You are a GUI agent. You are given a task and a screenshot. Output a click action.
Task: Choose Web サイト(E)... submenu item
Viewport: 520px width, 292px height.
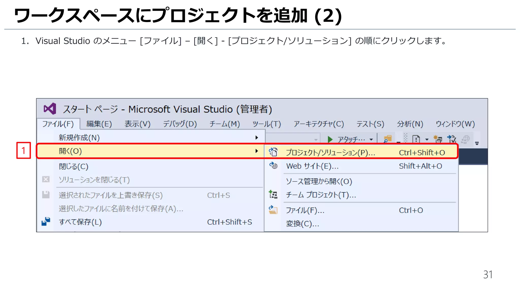click(361, 166)
